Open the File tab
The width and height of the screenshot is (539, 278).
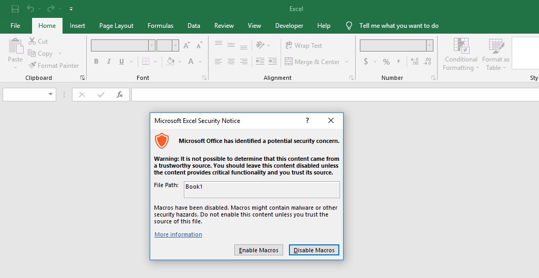pos(15,25)
